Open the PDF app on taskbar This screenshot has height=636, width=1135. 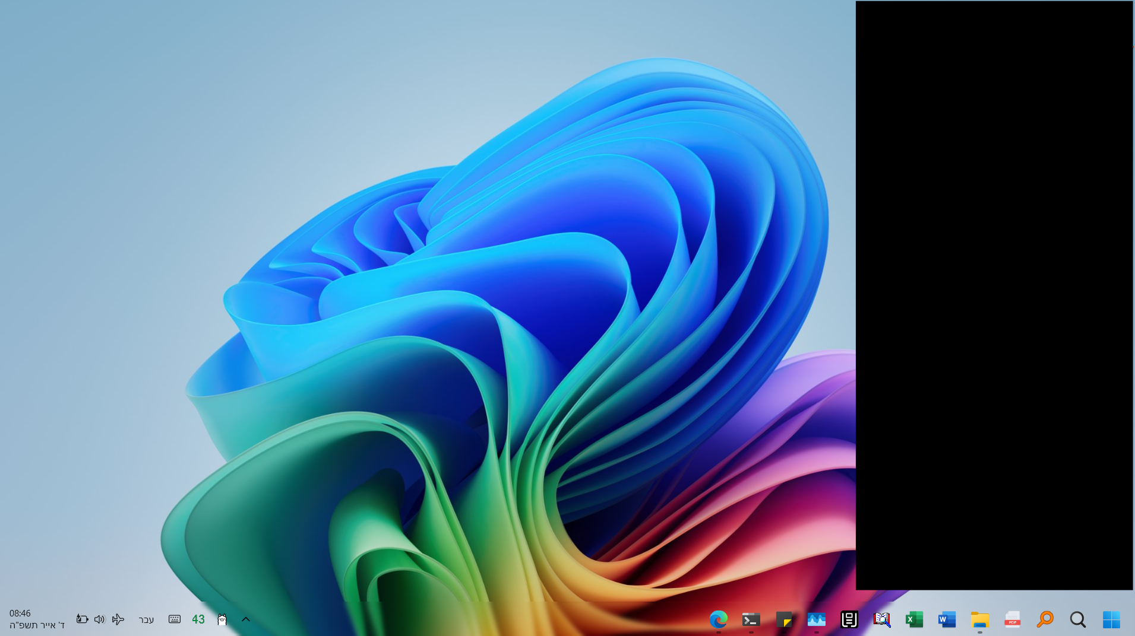[1012, 619]
